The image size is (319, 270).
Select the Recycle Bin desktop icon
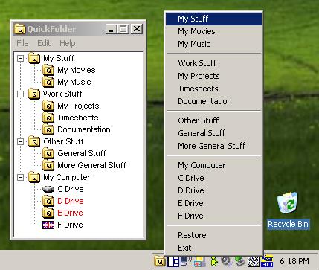(288, 211)
